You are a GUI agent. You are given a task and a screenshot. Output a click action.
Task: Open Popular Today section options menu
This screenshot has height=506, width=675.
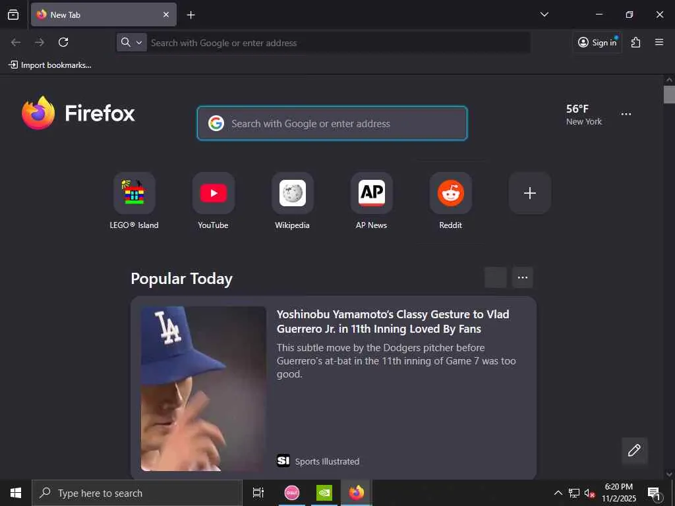pyautogui.click(x=523, y=277)
